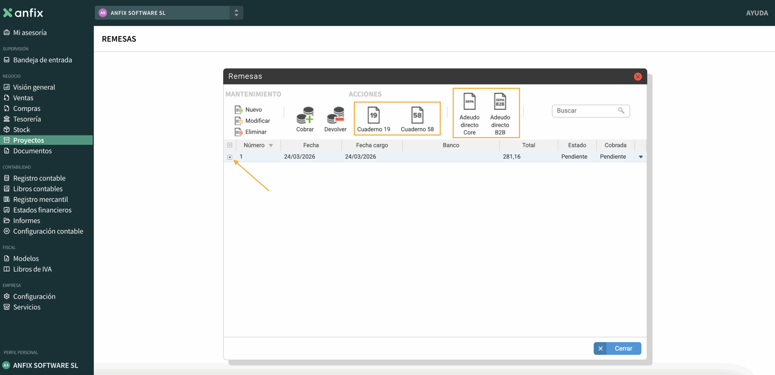Click the search magnifier icon

[621, 111]
